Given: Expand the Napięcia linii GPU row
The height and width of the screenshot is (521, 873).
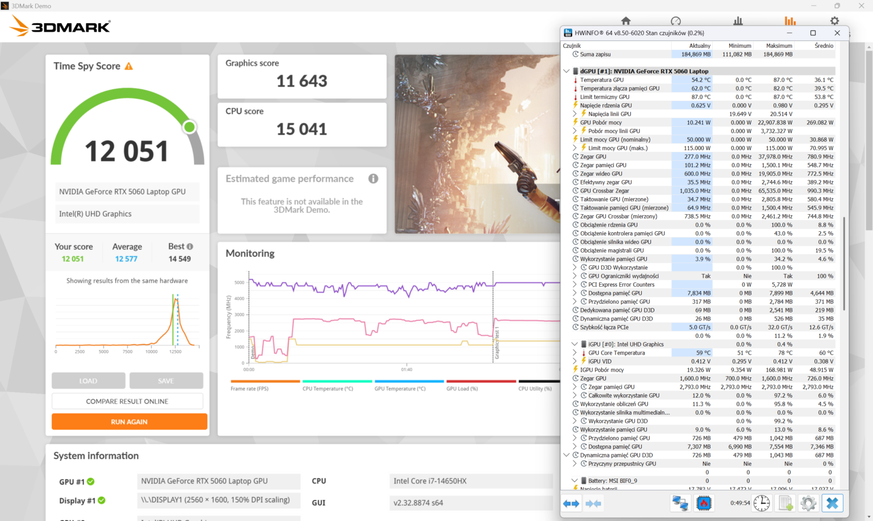Looking at the screenshot, I should tap(575, 114).
